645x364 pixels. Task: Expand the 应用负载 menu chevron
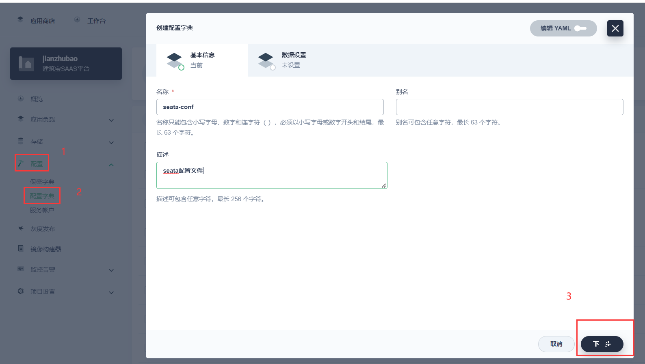111,120
